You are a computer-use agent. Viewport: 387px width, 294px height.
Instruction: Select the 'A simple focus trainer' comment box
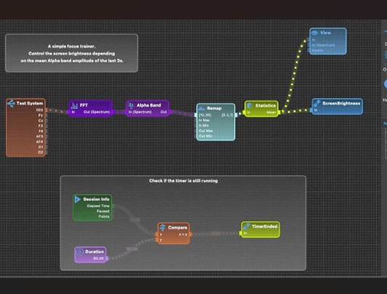coord(72,53)
